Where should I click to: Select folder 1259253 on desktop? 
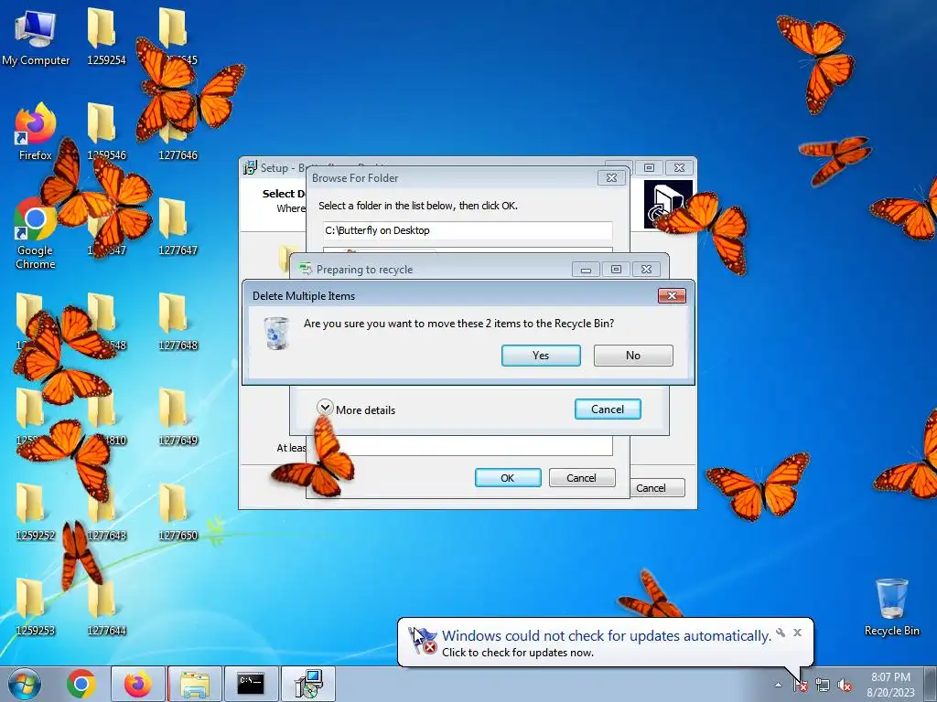36,607
